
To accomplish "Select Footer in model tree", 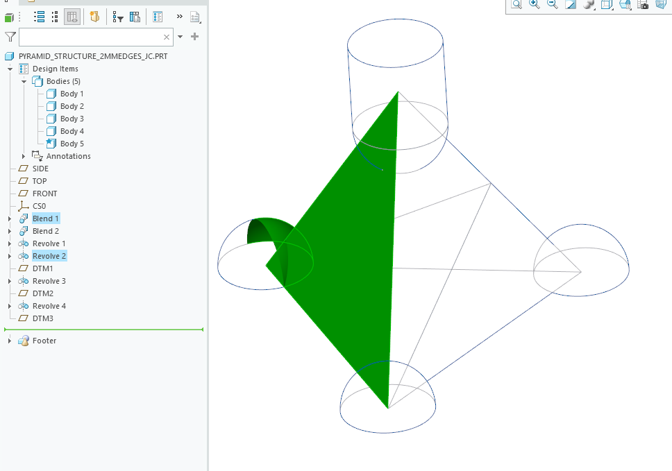I will pos(44,341).
